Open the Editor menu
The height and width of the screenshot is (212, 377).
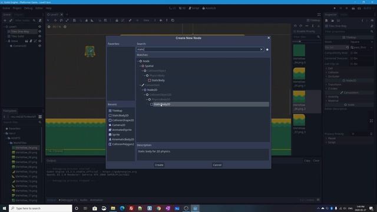(x=39, y=8)
